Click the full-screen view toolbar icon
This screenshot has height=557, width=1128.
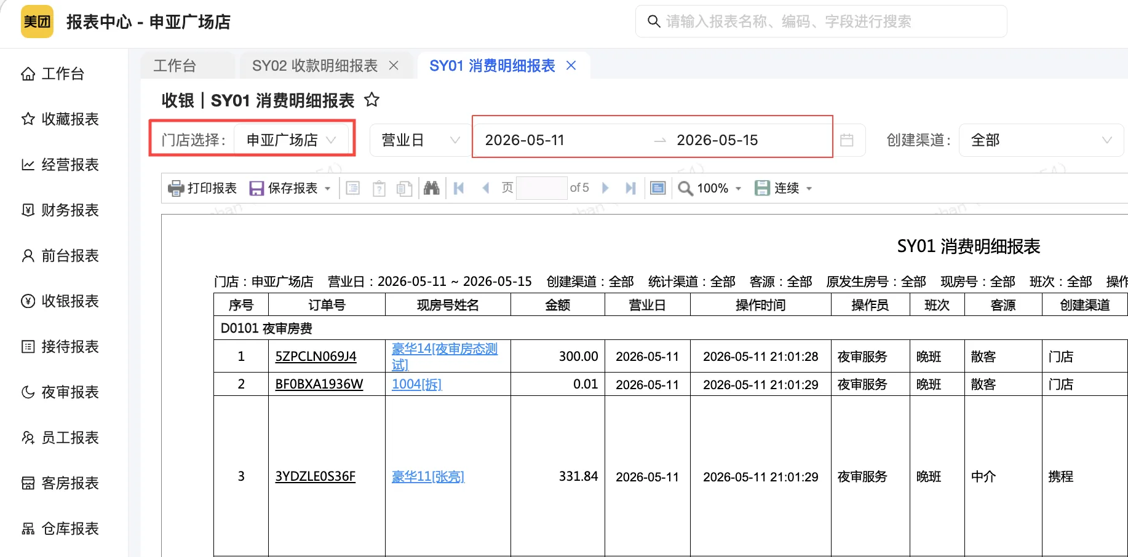(x=658, y=188)
